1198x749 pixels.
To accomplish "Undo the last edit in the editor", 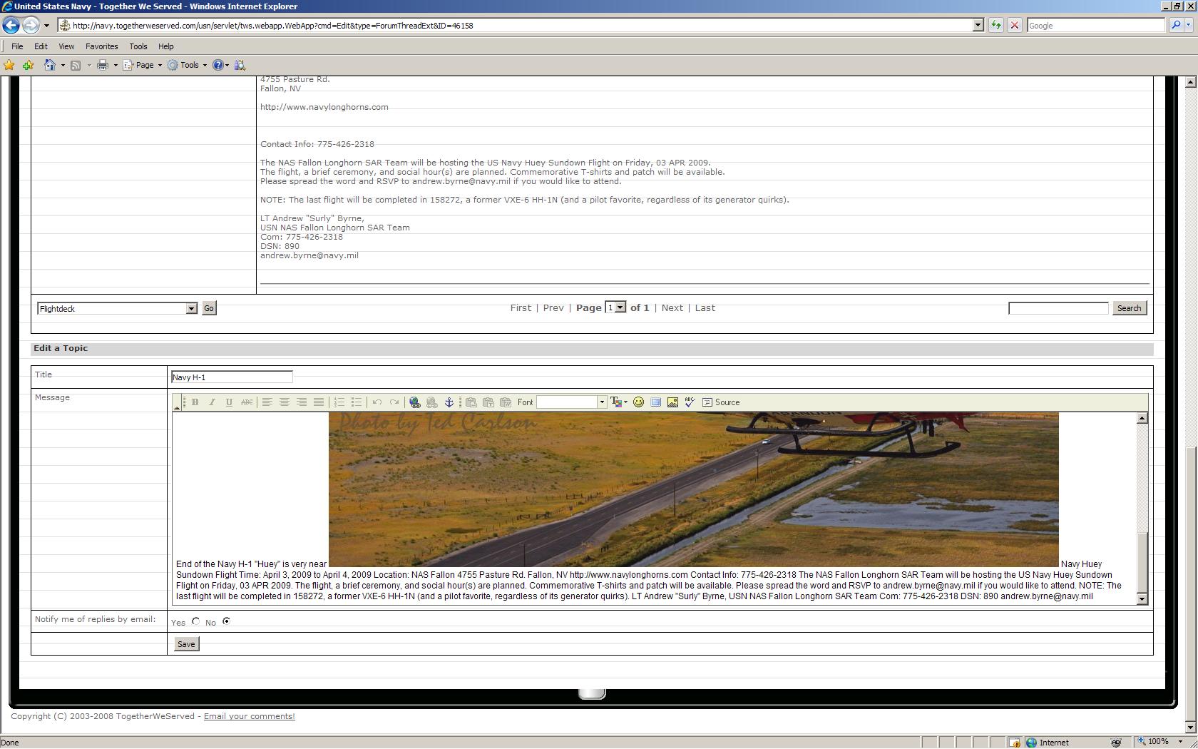I will click(377, 402).
